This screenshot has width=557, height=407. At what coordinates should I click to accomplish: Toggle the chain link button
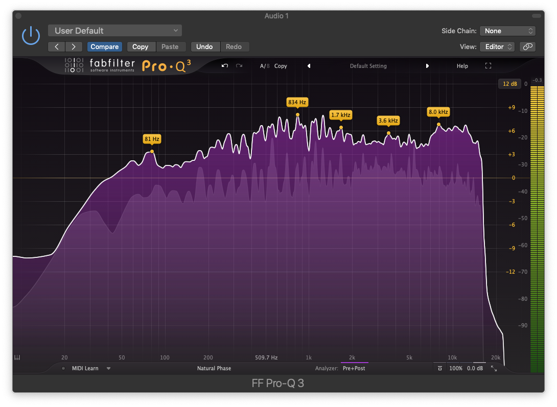point(527,46)
